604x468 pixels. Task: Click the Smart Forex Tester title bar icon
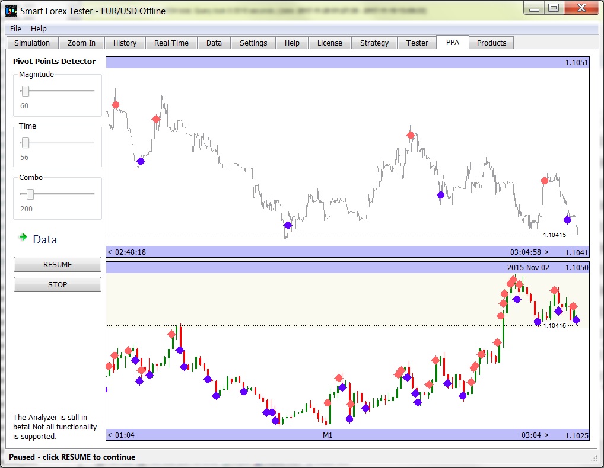tap(11, 11)
